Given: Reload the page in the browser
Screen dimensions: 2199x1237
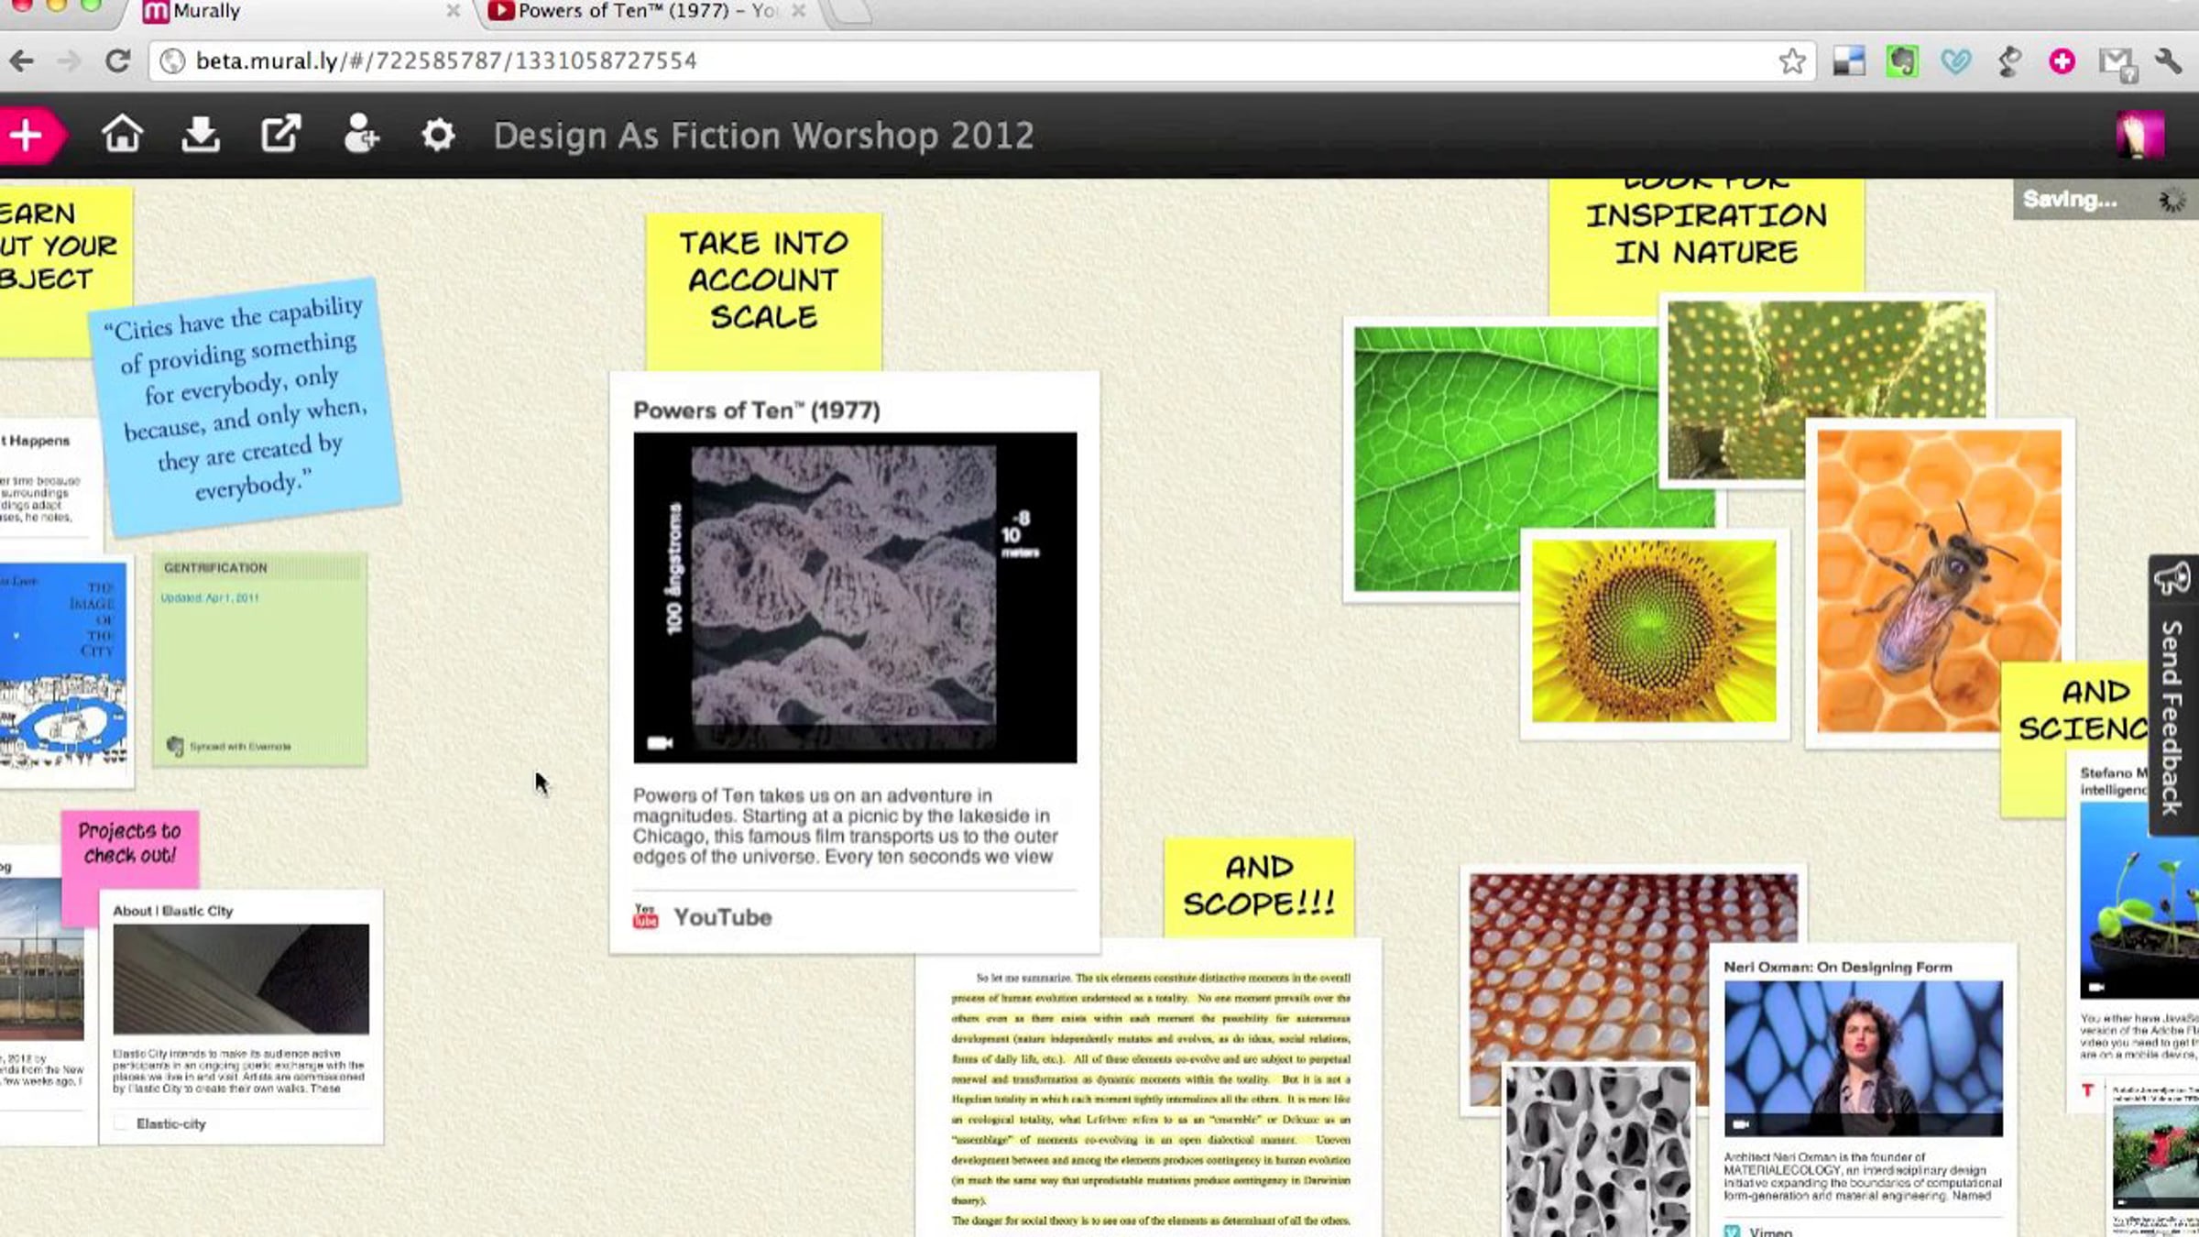Looking at the screenshot, I should point(117,61).
